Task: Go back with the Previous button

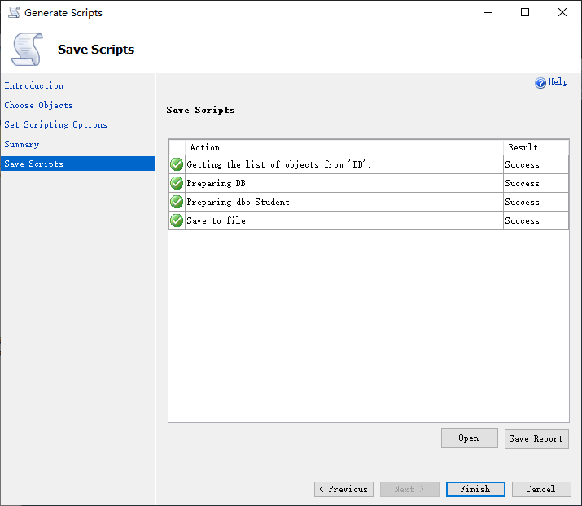Action: coord(344,489)
